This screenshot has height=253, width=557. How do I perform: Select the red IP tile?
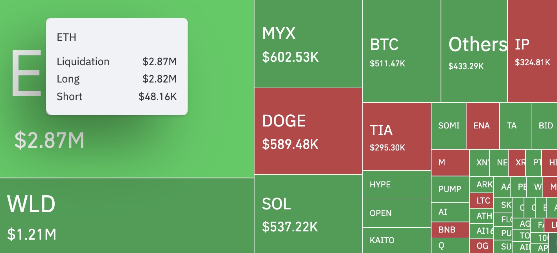click(532, 51)
